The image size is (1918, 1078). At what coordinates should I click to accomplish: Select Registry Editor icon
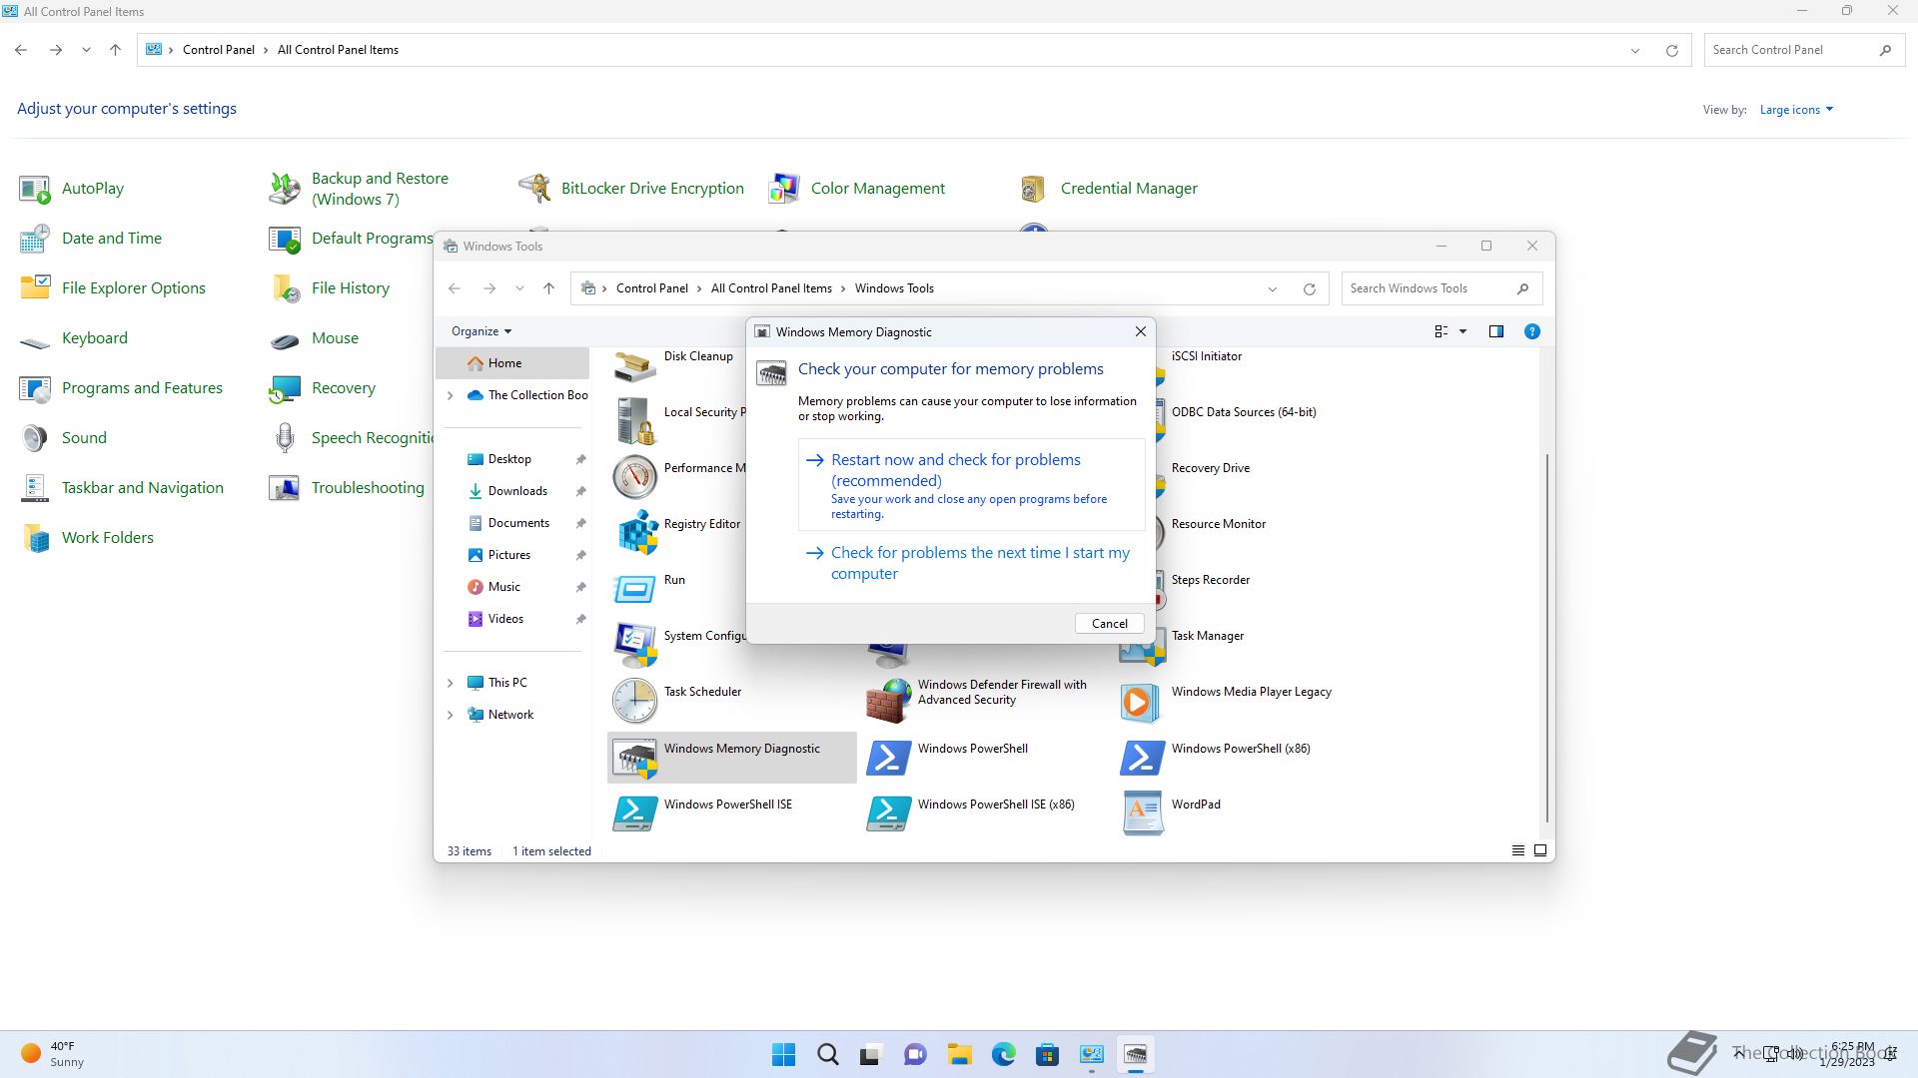[636, 531]
